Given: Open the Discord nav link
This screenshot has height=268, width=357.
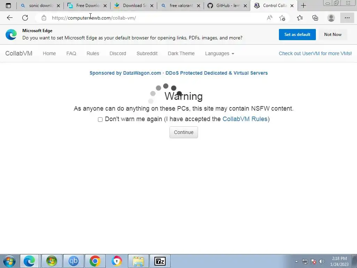Looking at the screenshot, I should 118,53.
